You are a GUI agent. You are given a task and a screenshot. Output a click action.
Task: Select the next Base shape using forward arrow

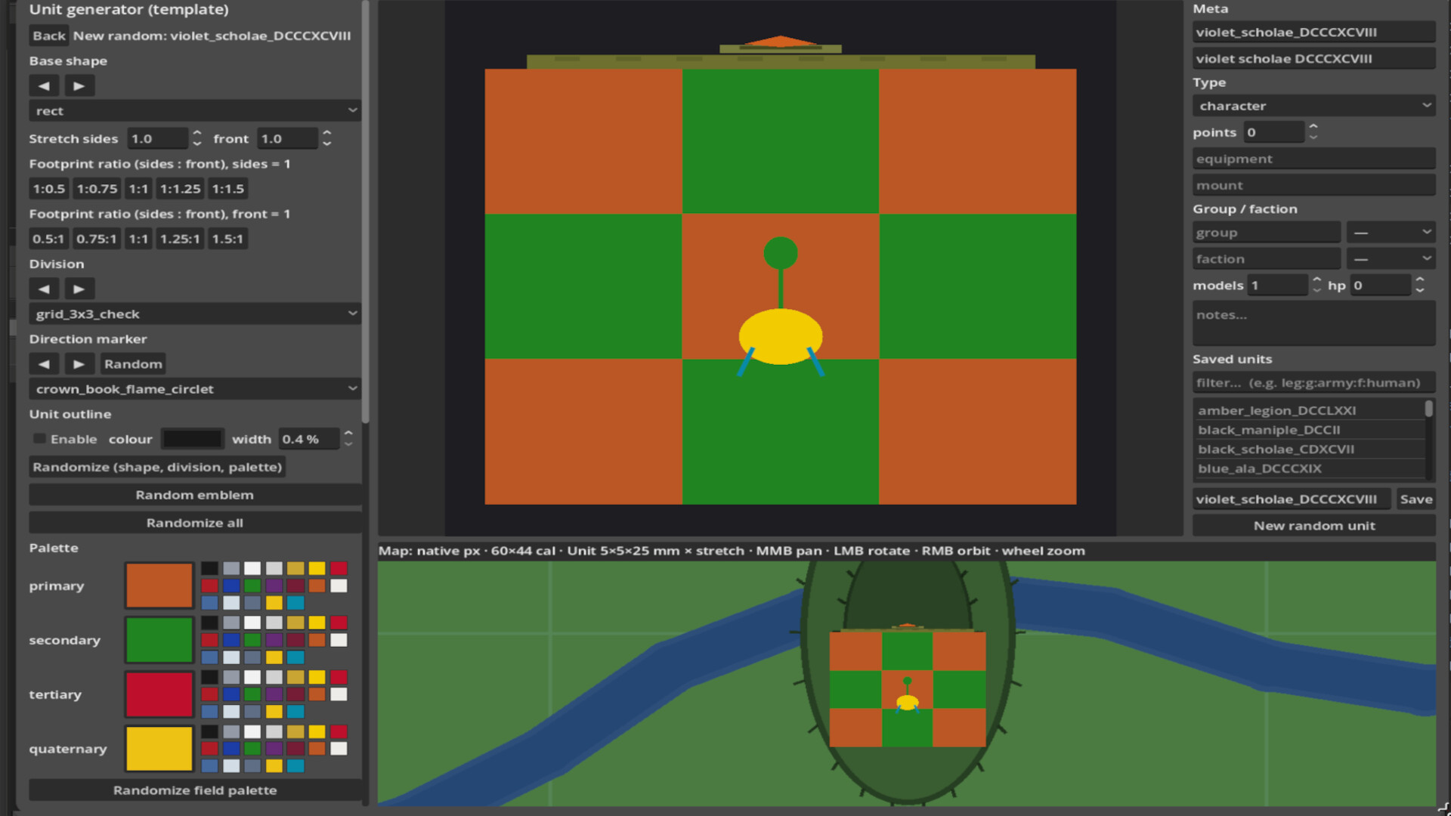79,85
